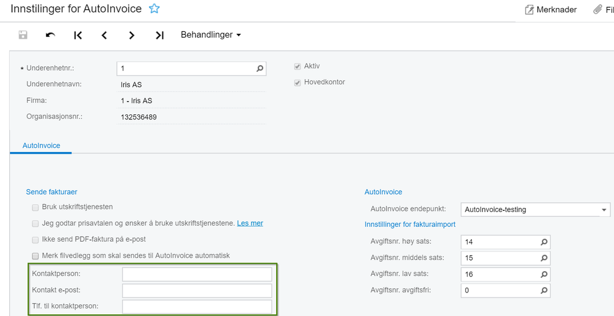The width and height of the screenshot is (614, 316).
Task: Look up Avgiftsnr. middels sats magnifier
Action: [x=544, y=258]
